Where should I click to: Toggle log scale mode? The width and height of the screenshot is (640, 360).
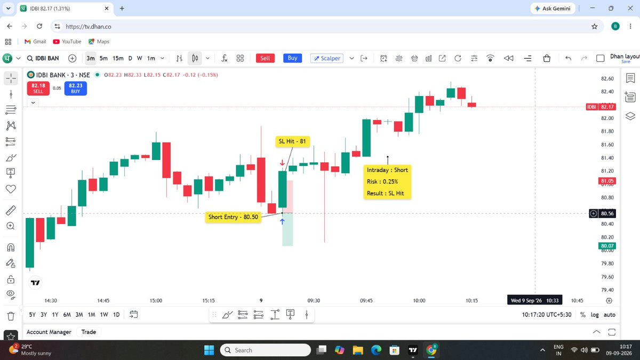pos(595,315)
